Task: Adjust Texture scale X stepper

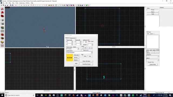Action: click(x=72, y=42)
